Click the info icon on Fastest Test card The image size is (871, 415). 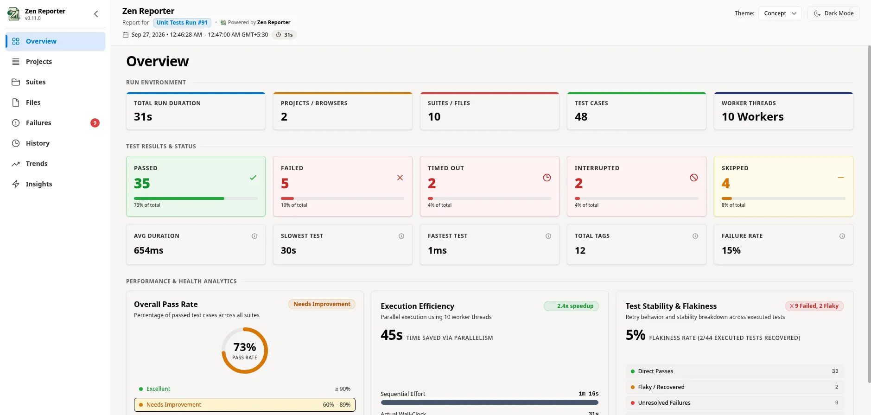(x=548, y=236)
